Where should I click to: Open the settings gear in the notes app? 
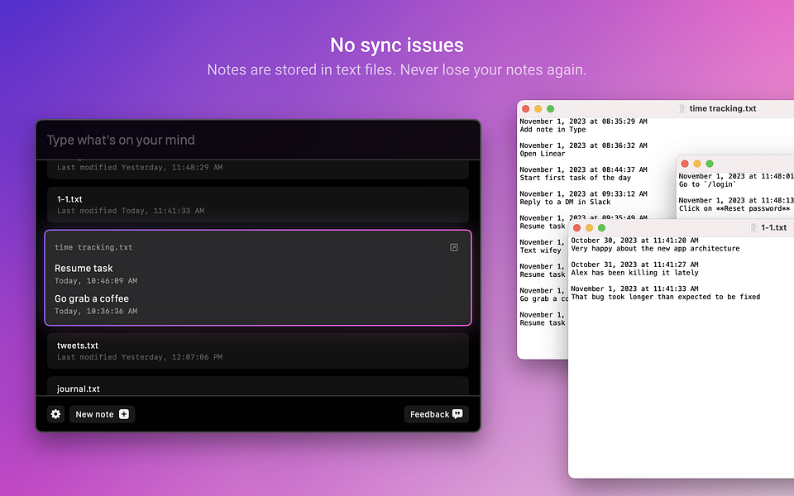tap(55, 414)
